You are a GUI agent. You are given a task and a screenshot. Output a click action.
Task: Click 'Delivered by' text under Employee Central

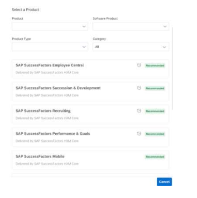point(47,72)
